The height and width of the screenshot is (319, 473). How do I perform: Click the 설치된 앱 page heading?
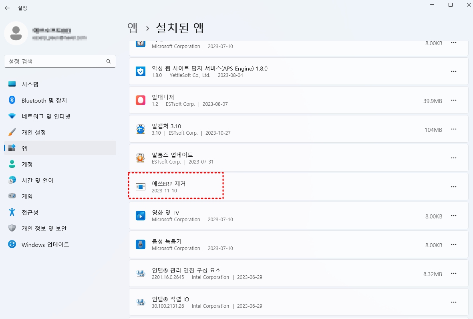pos(180,28)
